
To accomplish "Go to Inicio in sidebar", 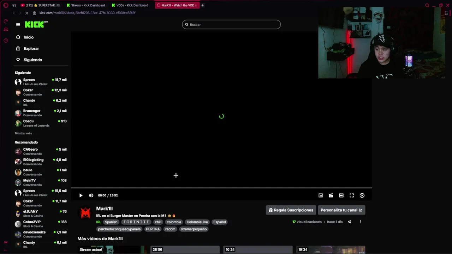I will (x=29, y=37).
